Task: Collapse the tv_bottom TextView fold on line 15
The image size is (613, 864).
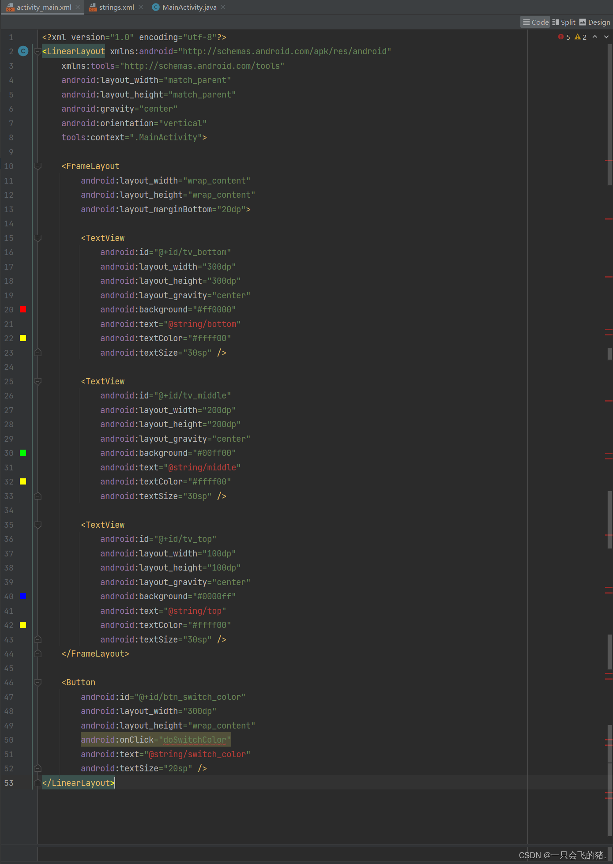Action: 38,238
